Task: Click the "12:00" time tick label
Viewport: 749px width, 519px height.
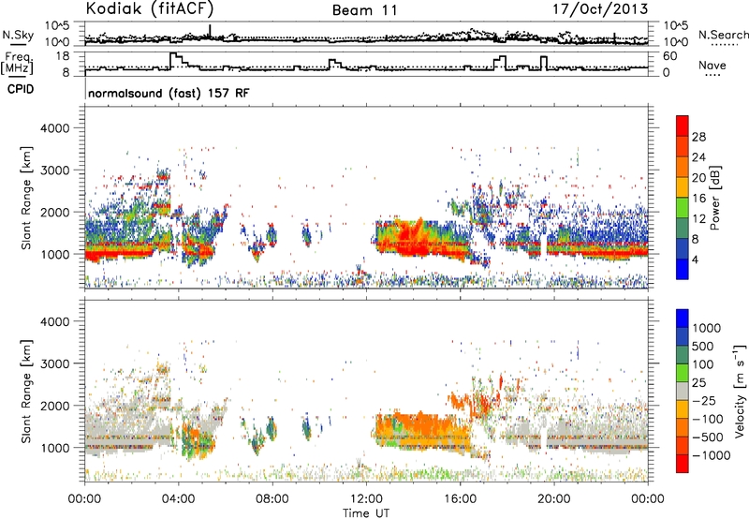Action: (366, 499)
